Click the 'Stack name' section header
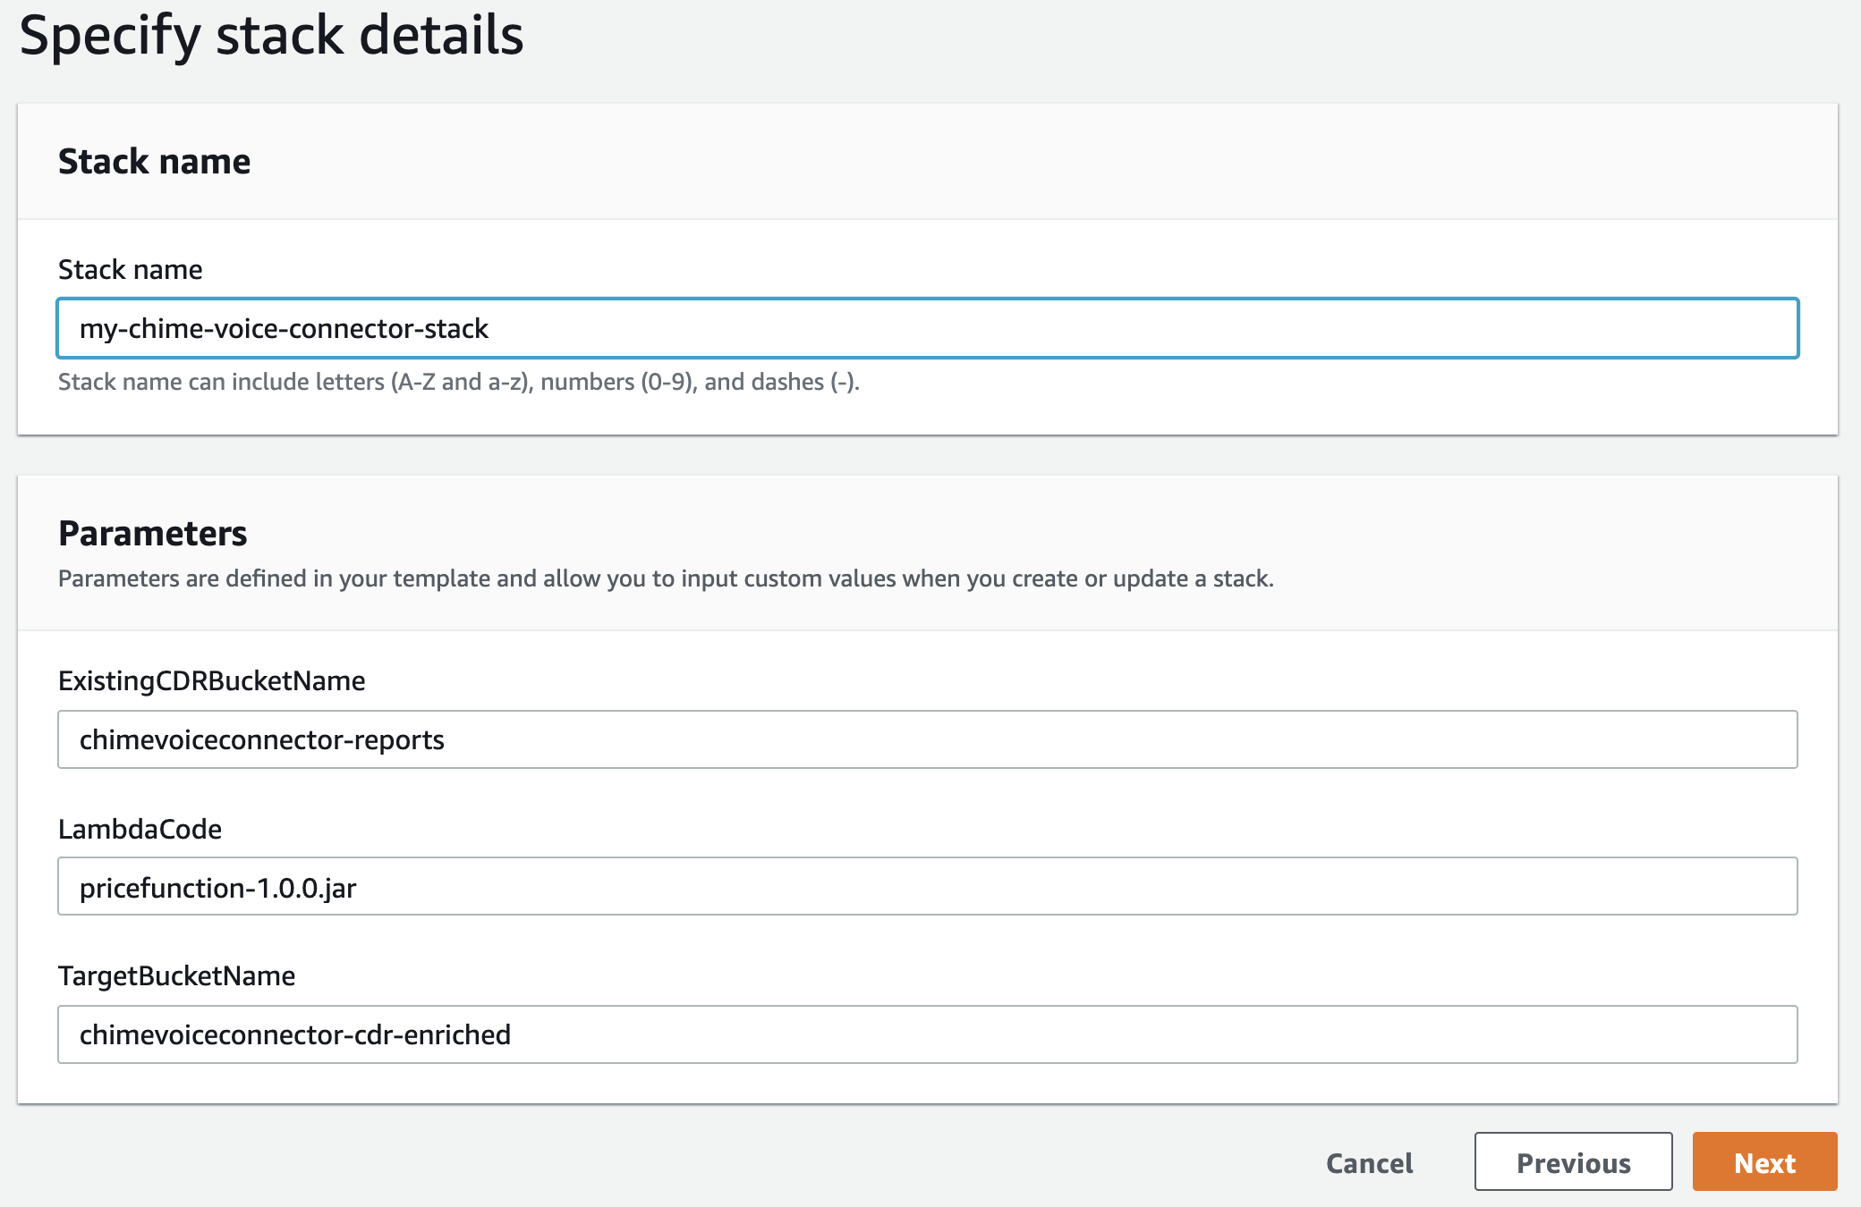The height and width of the screenshot is (1207, 1861). [x=154, y=161]
